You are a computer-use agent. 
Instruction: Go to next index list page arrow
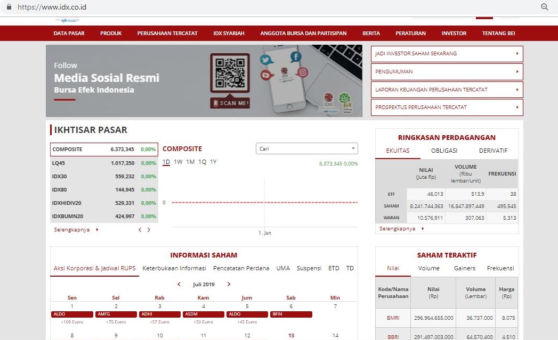pyautogui.click(x=149, y=230)
